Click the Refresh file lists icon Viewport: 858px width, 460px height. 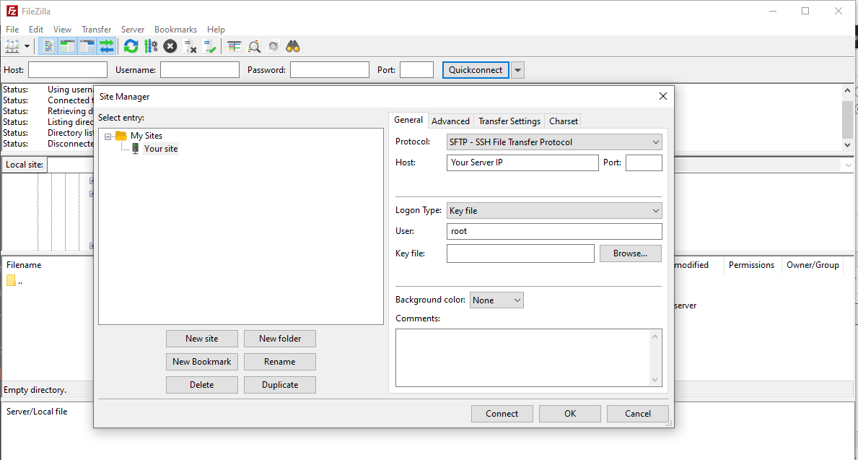tap(131, 46)
